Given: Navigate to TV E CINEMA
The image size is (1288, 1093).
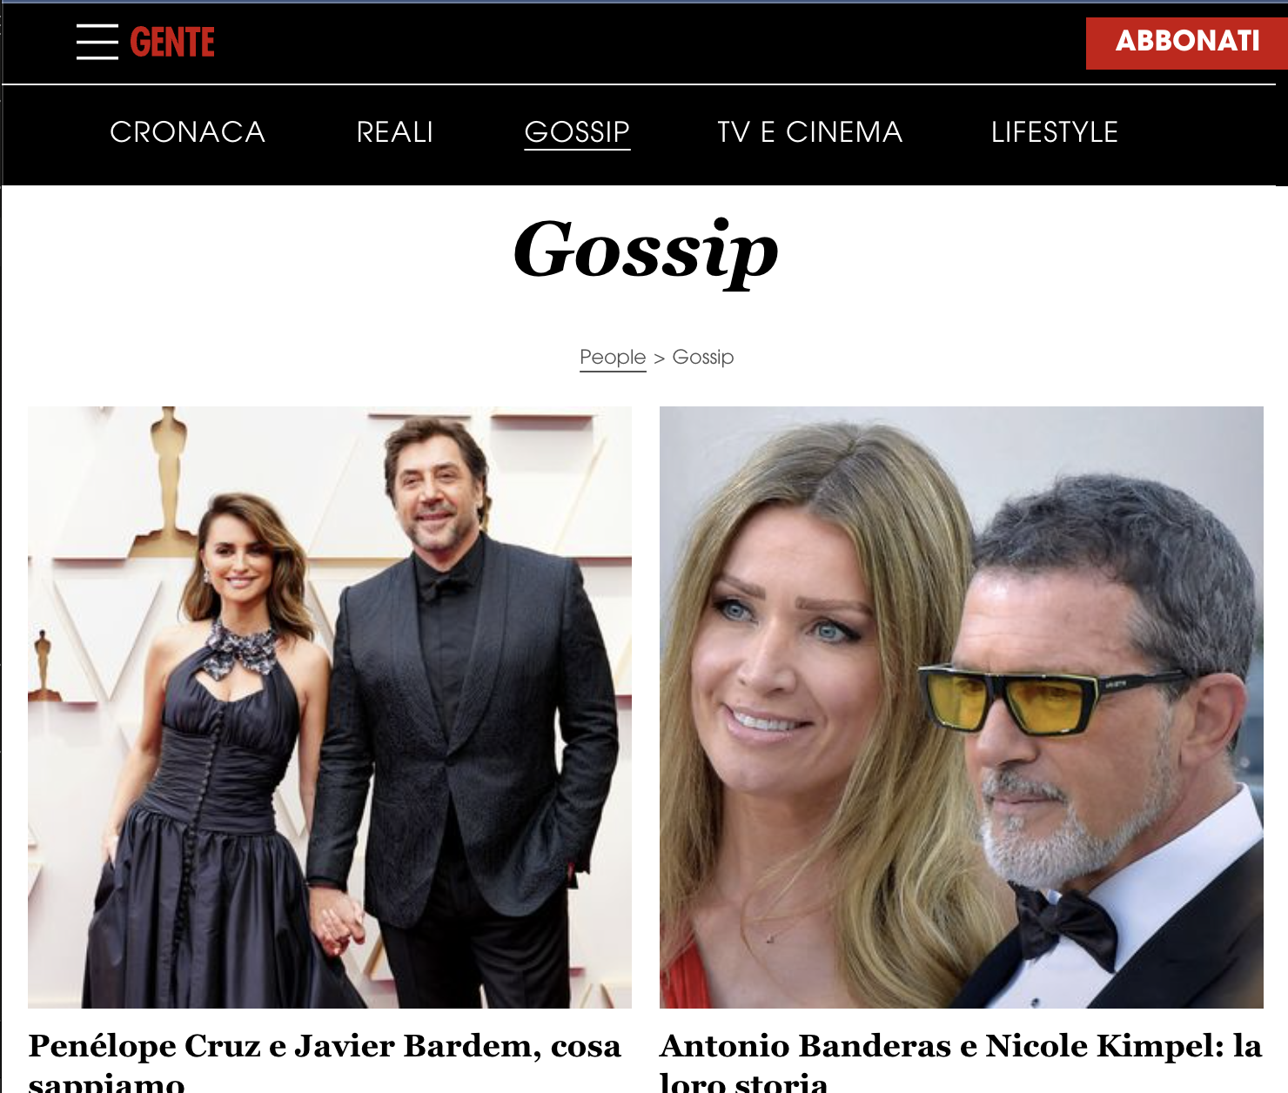Looking at the screenshot, I should [810, 132].
